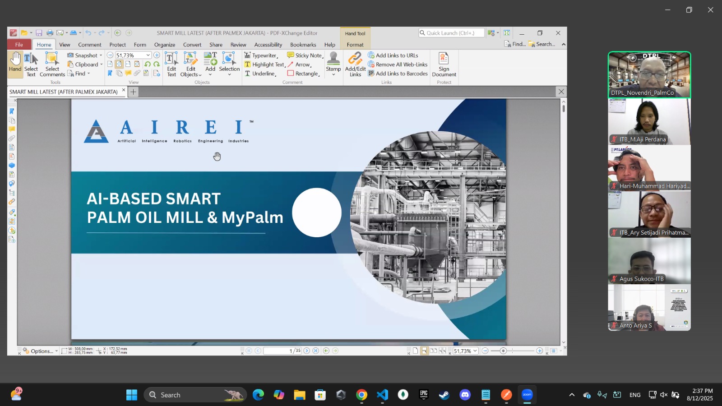Activate the Select Text tool
This screenshot has width=722, height=406.
tap(31, 64)
